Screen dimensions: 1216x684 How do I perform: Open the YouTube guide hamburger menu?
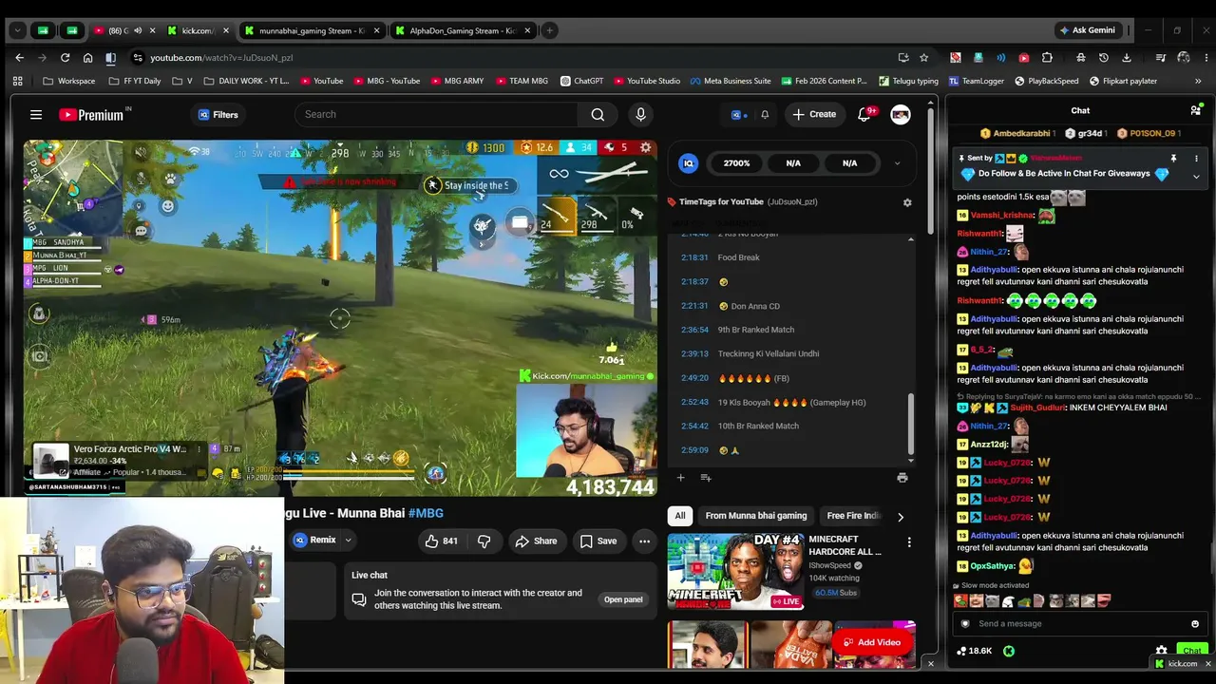pos(36,115)
